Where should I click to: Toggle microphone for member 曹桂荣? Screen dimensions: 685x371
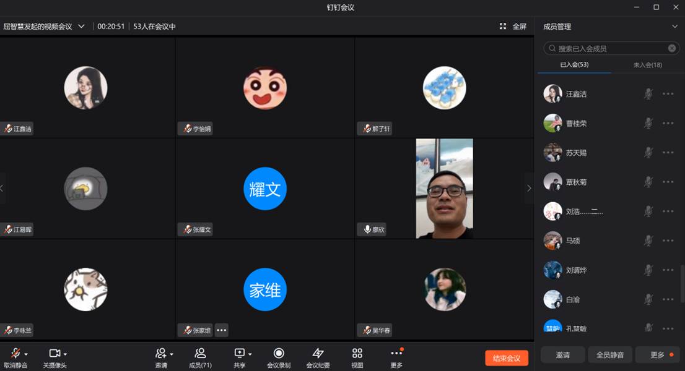648,123
